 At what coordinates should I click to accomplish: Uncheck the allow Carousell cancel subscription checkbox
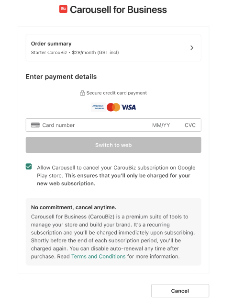coord(29,167)
